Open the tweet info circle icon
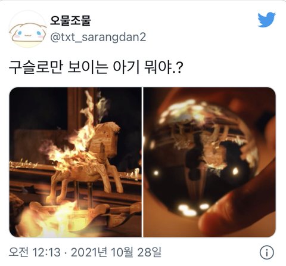 pos(267,253)
